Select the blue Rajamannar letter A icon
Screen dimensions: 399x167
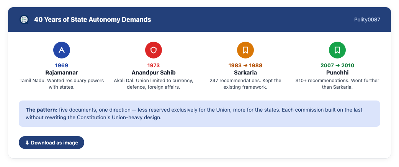pyautogui.click(x=62, y=50)
